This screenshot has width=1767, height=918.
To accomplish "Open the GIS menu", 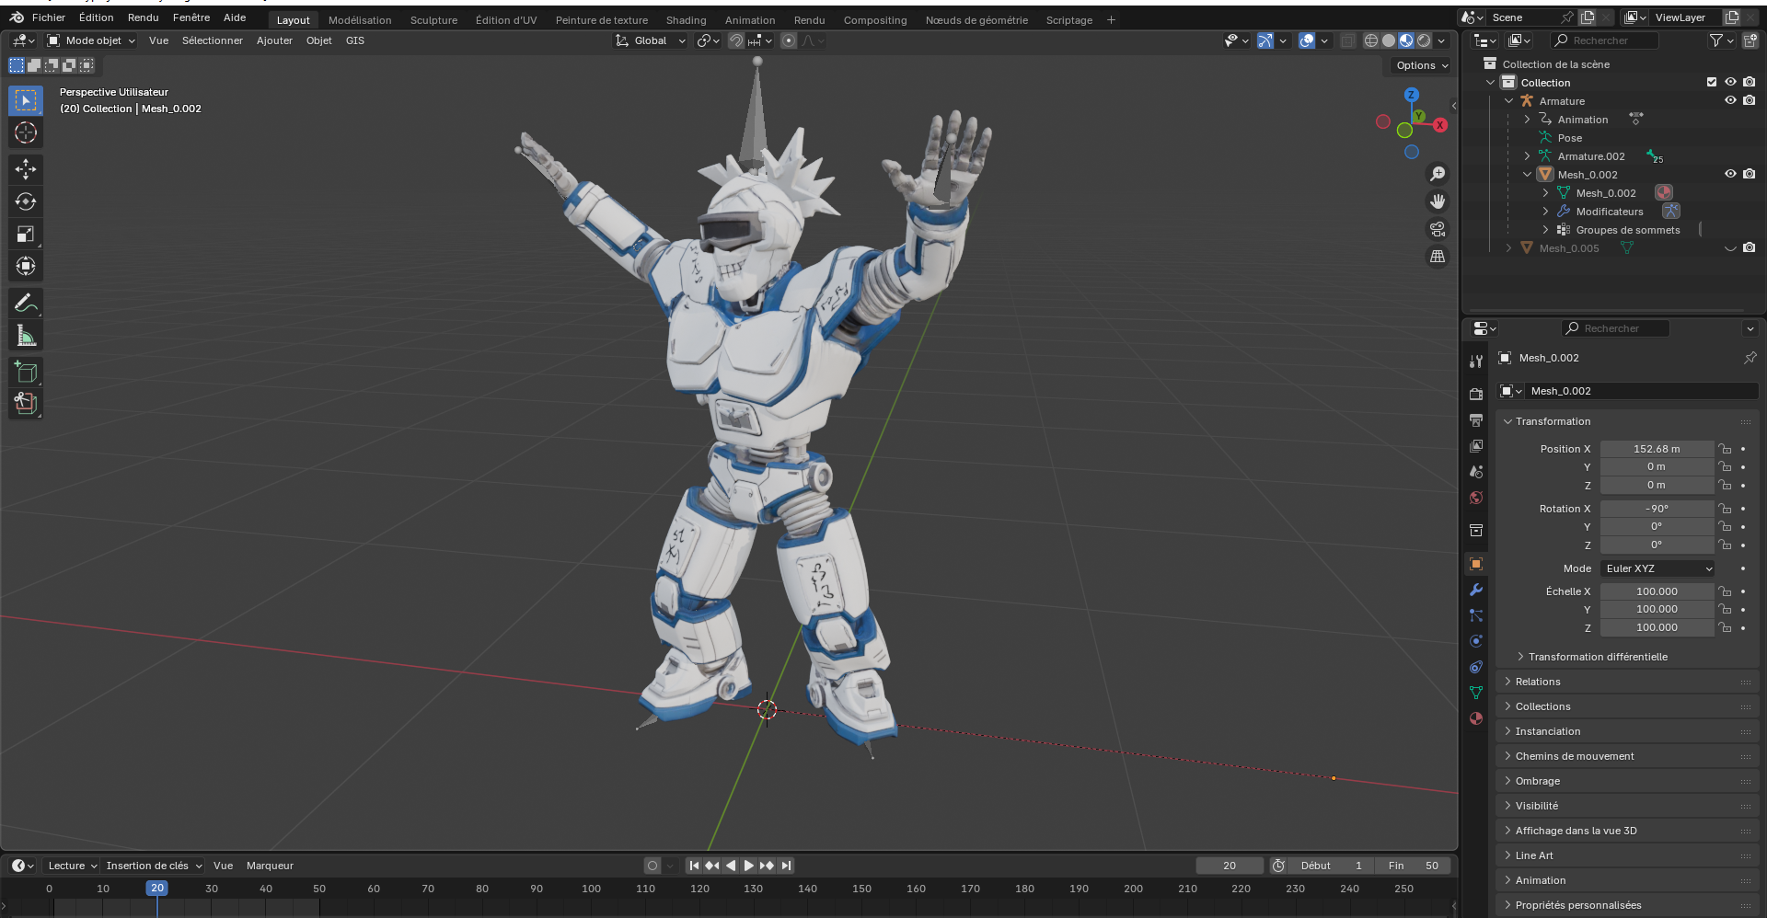I will click(x=354, y=40).
